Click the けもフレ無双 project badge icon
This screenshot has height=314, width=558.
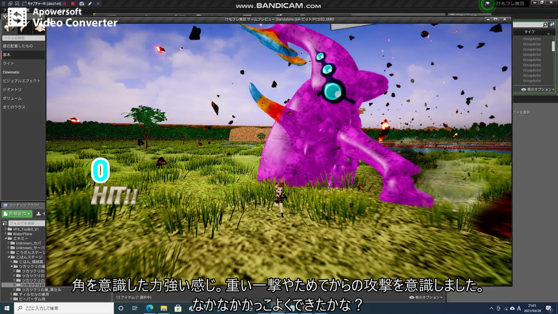click(487, 4)
